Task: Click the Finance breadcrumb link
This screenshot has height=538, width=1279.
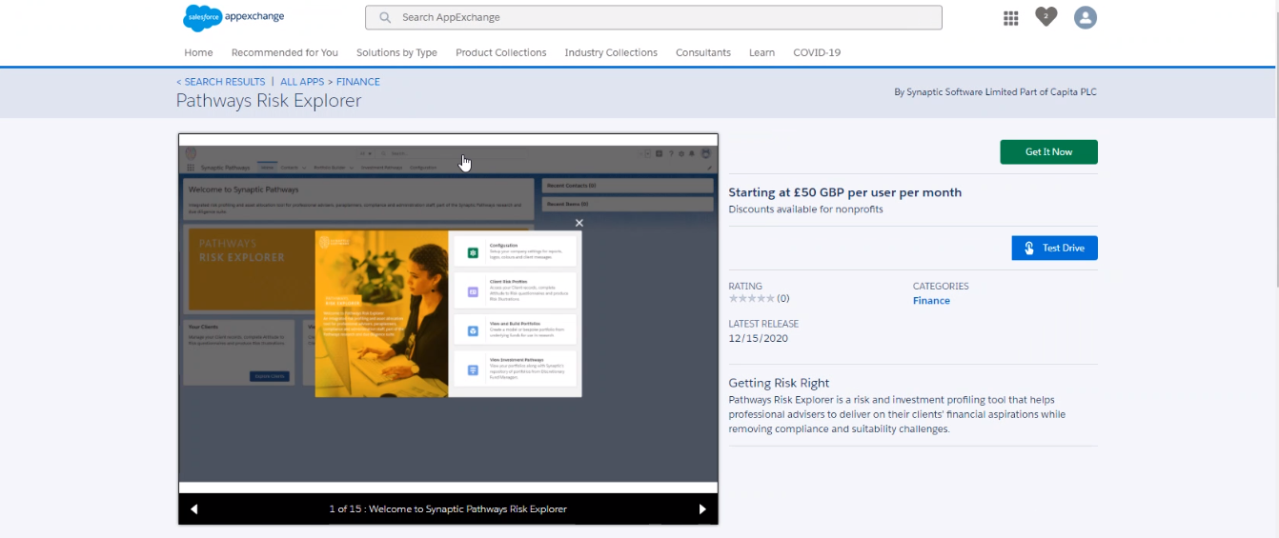Action: [x=358, y=82]
